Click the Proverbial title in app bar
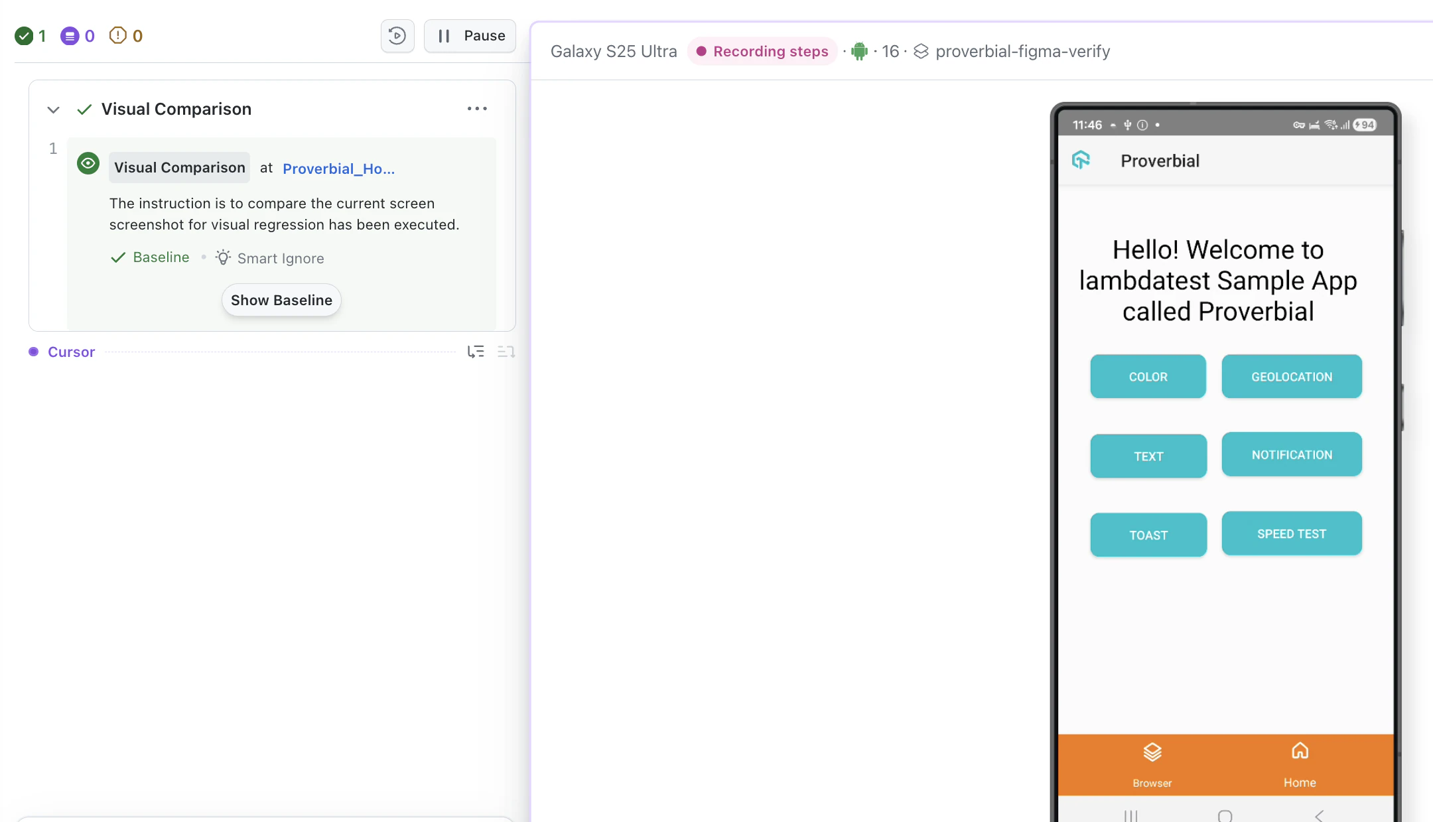1433x822 pixels. [1160, 161]
